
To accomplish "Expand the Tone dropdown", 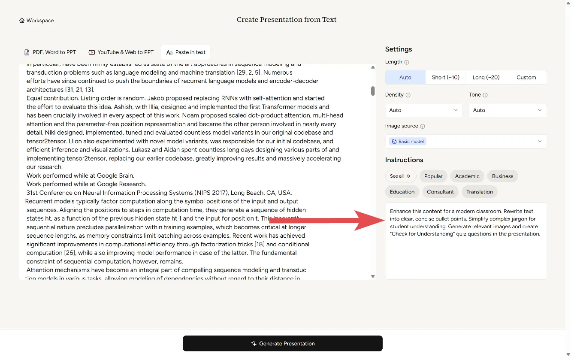I will (507, 110).
